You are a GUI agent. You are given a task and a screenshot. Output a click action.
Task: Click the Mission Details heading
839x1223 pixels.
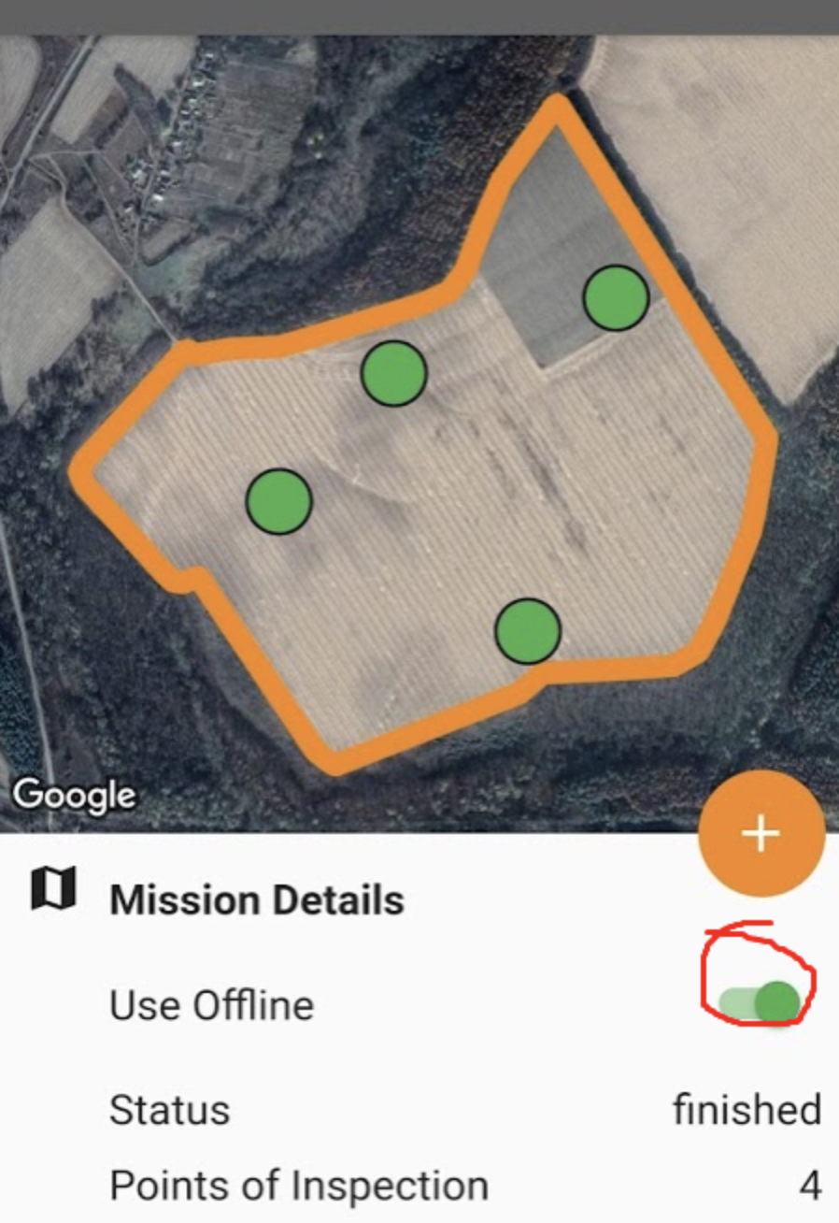[257, 900]
